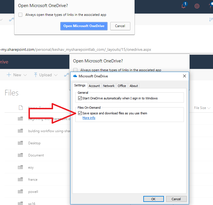
Task: Click the file type column header icon
Action: (x=21, y=108)
